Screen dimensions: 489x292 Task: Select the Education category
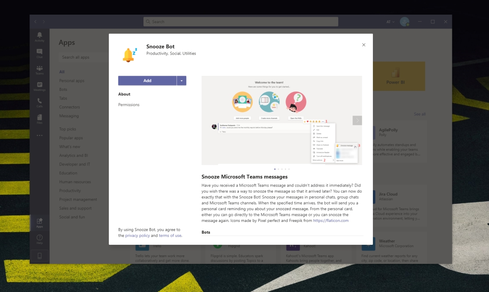click(68, 173)
